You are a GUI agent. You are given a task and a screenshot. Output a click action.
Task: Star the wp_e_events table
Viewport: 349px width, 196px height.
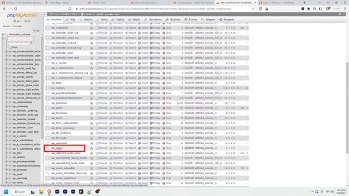pyautogui.click(x=92, y=63)
